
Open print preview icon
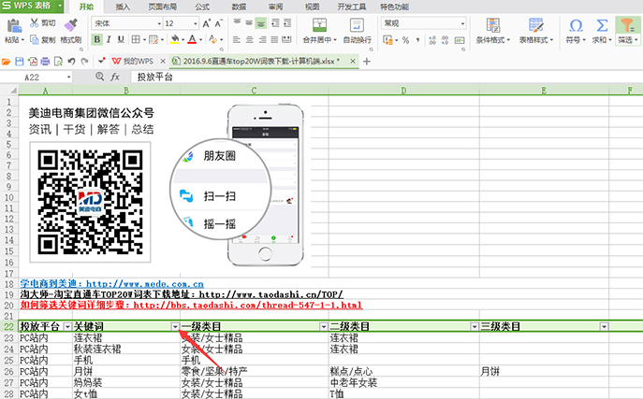click(58, 62)
